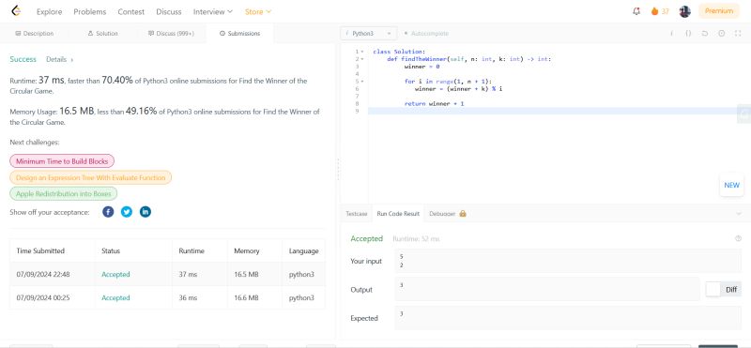The height and width of the screenshot is (348, 751).
Task: Switch to the Description tab
Action: [35, 34]
